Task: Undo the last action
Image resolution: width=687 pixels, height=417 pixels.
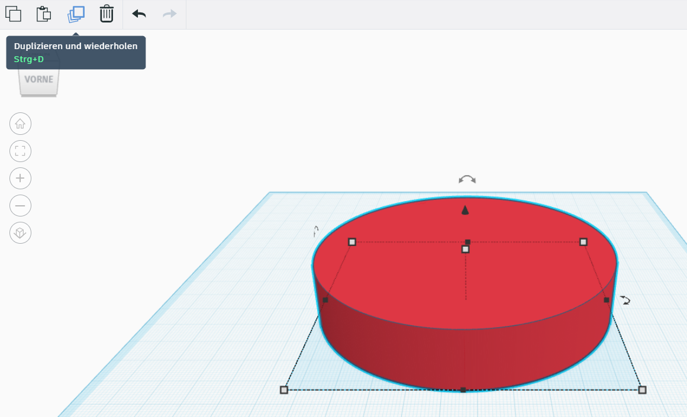Action: point(139,14)
